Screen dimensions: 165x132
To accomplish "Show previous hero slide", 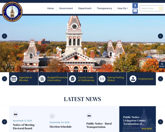I will 4,36.
